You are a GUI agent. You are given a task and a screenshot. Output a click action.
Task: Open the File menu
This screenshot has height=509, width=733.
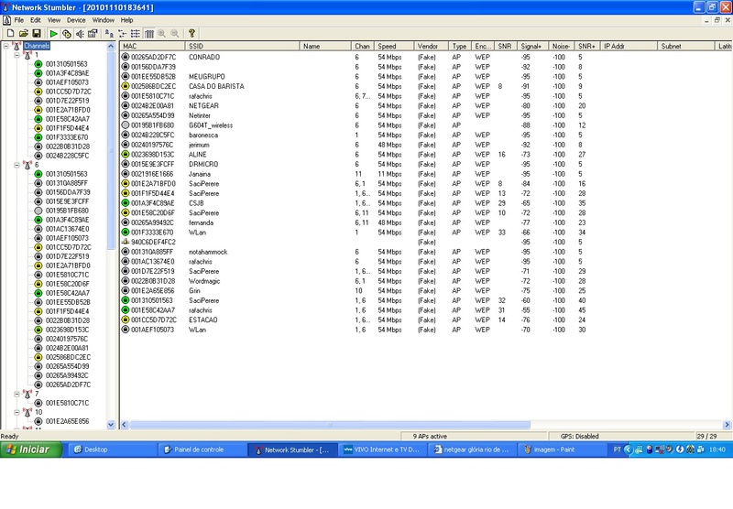pyautogui.click(x=18, y=20)
